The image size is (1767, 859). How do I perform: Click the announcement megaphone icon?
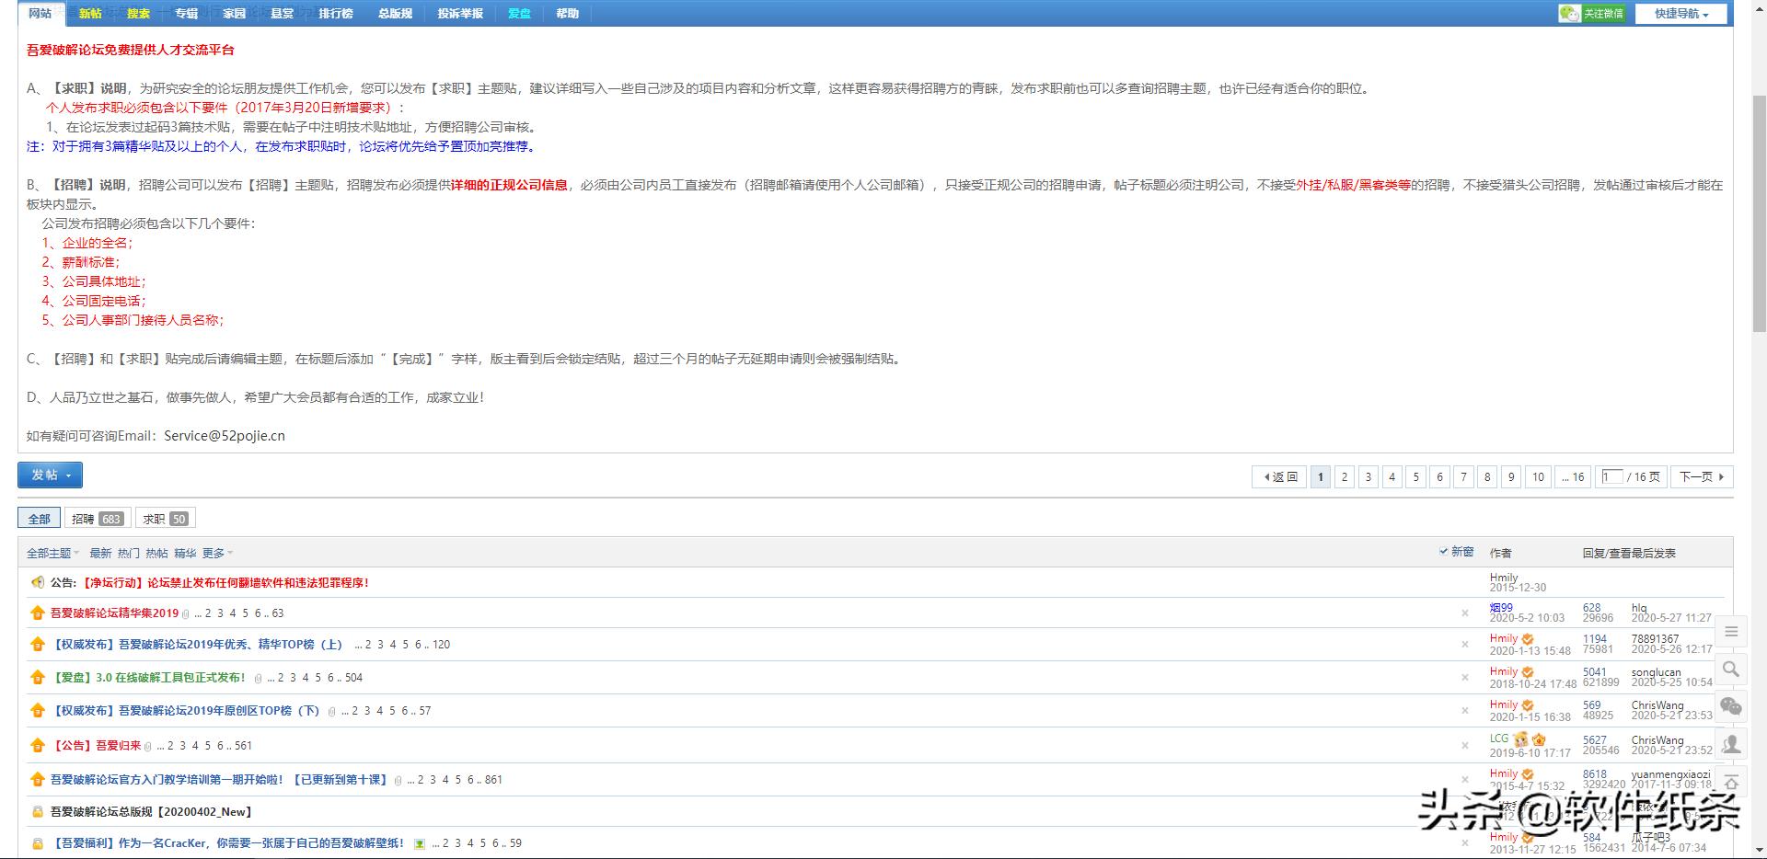tap(38, 582)
